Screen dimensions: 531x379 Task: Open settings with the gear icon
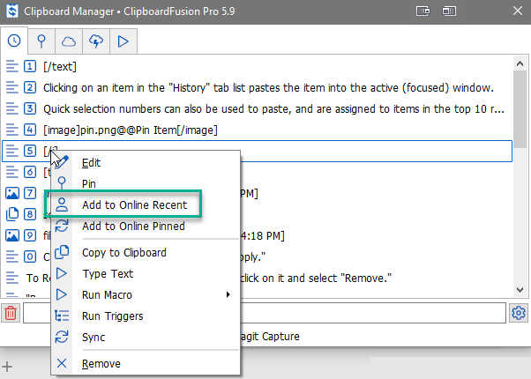[518, 313]
